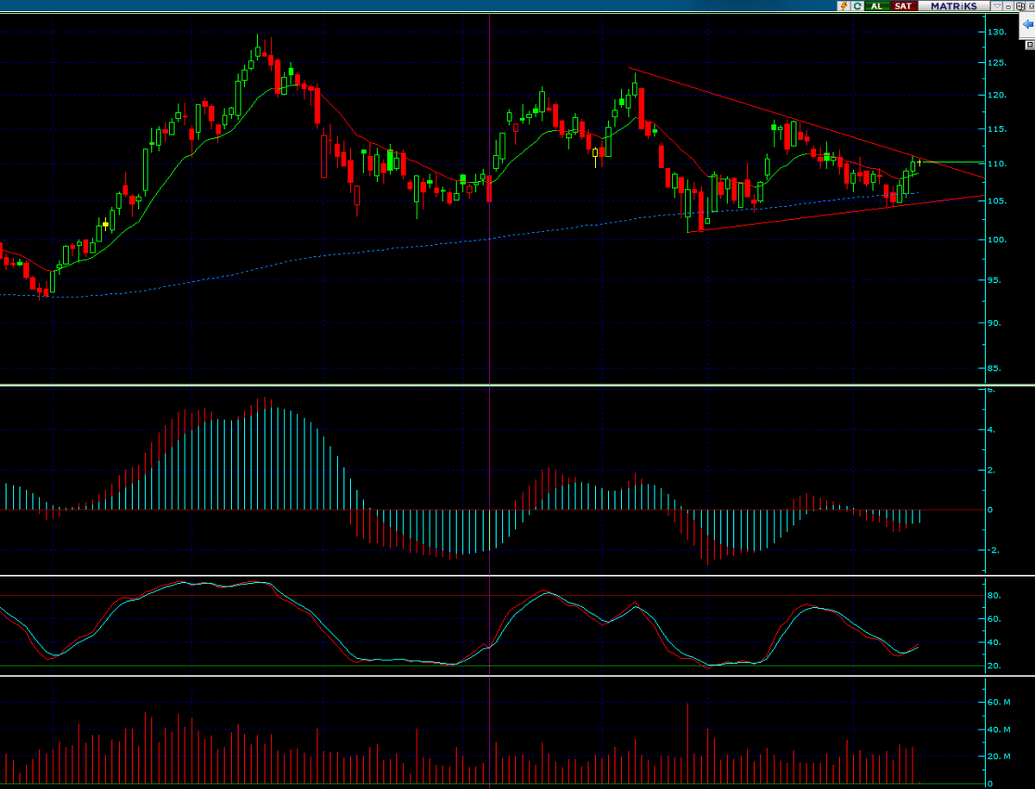Click the red SAT sell button
1035x789 pixels.
(904, 6)
